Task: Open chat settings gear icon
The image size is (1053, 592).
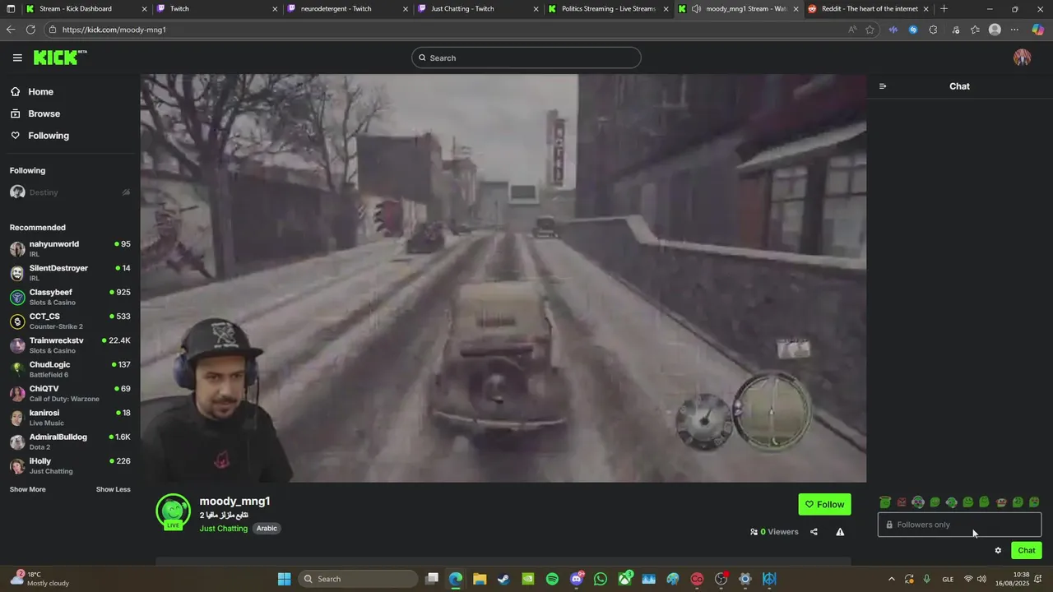Action: pos(998,551)
